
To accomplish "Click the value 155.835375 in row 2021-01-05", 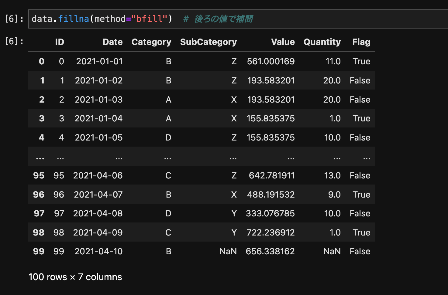I will point(271,137).
